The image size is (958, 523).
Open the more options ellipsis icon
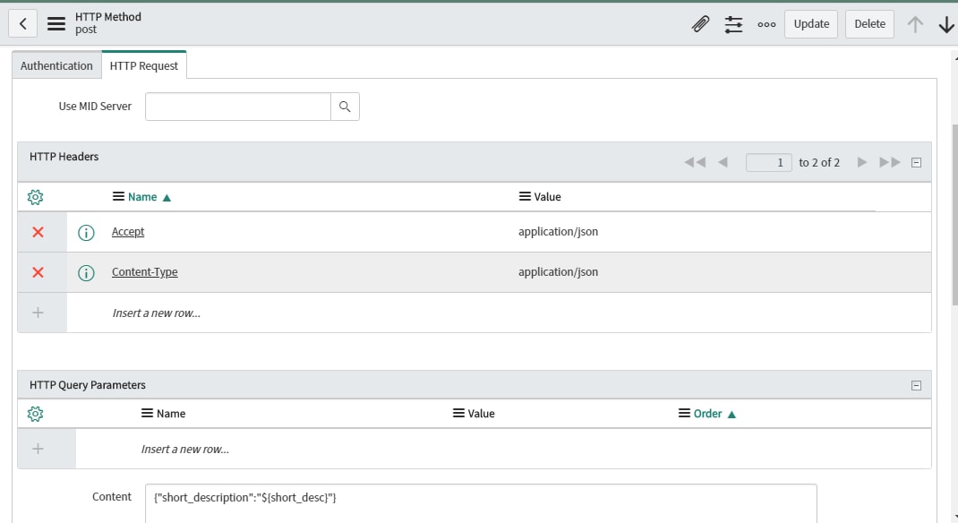point(766,24)
